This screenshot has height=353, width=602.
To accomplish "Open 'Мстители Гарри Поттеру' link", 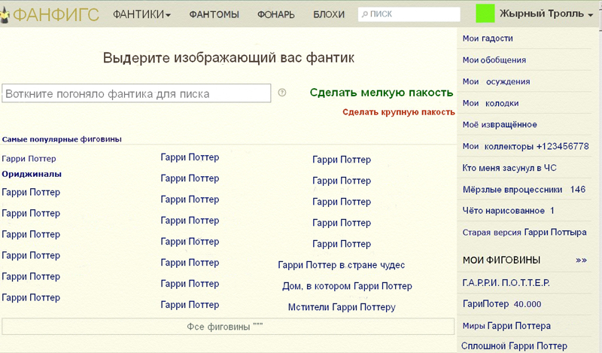I will [342, 307].
